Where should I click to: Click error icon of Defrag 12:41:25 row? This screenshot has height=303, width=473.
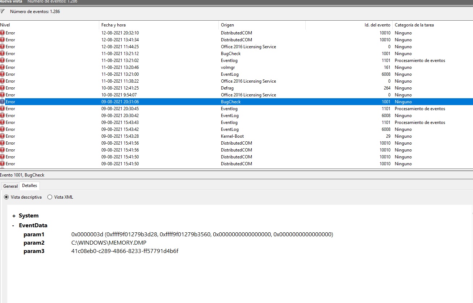pos(3,88)
